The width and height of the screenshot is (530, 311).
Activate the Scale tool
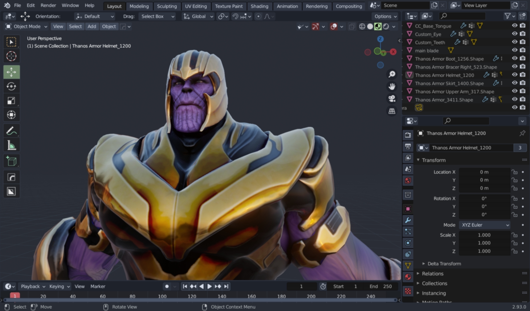[11, 101]
